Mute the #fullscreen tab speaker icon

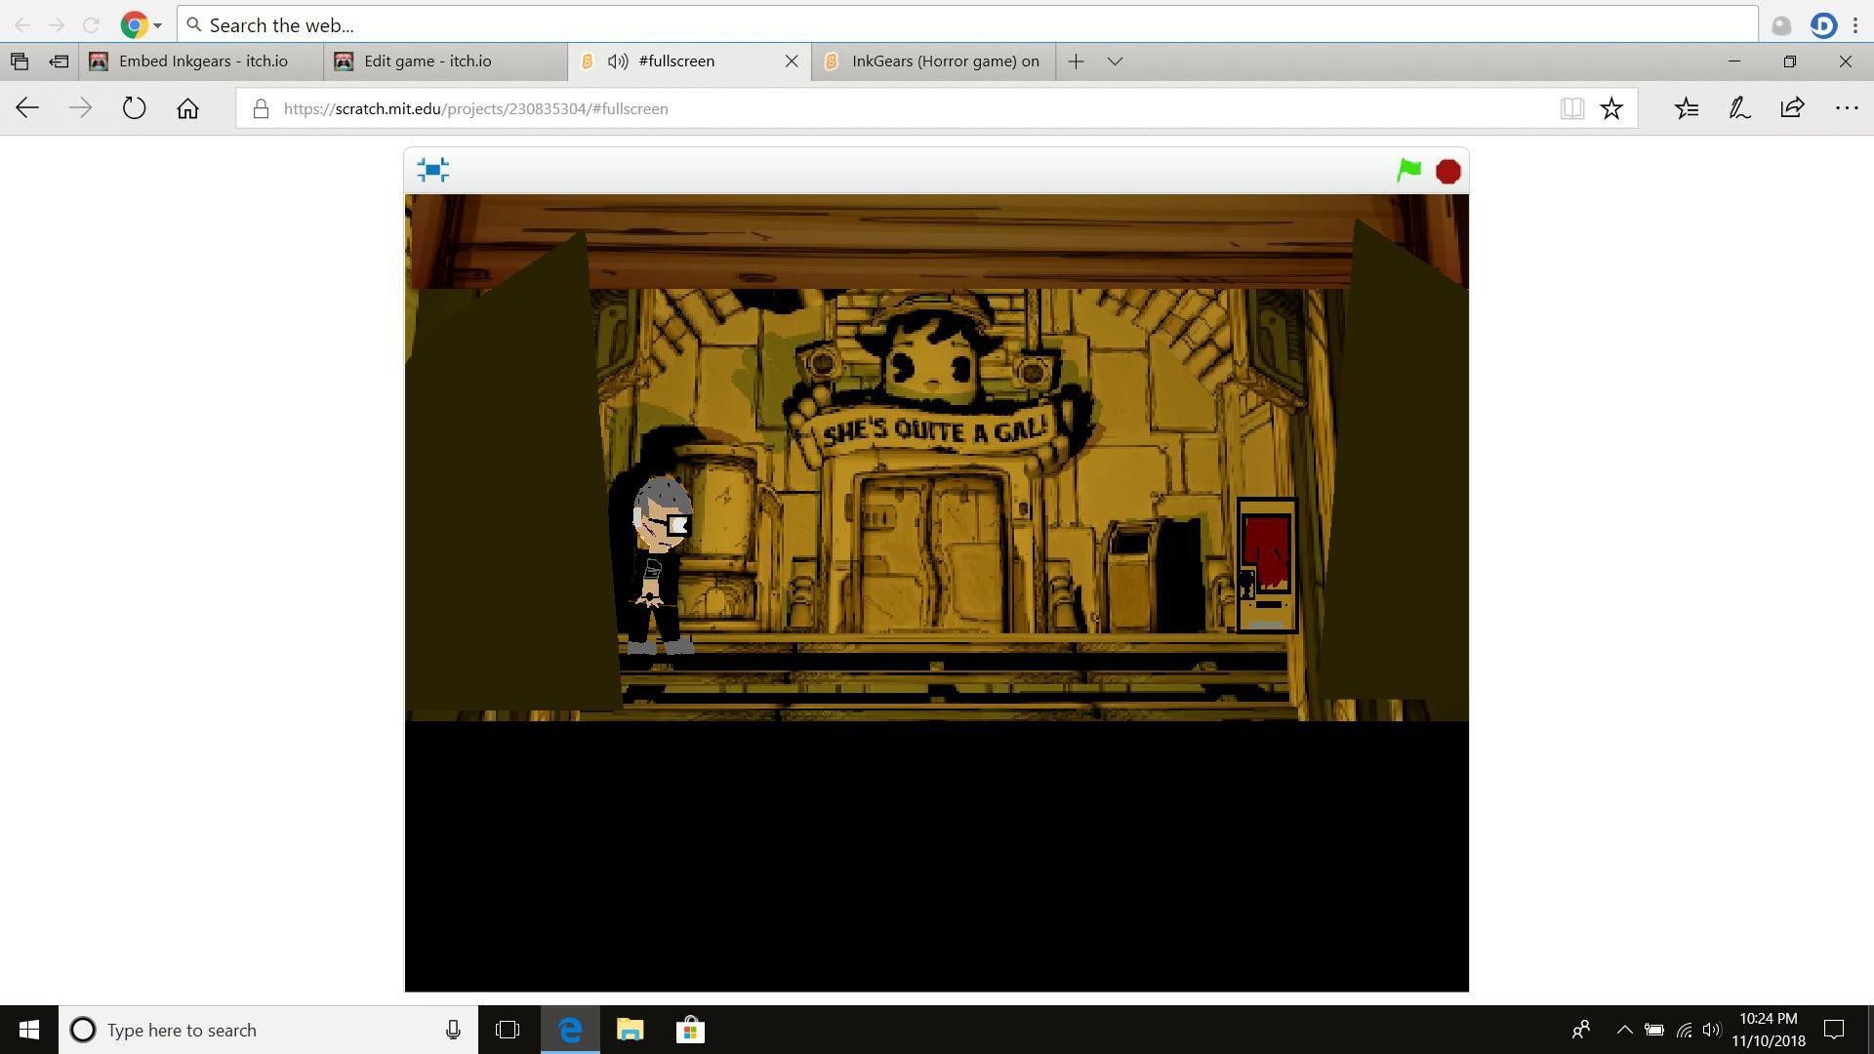[618, 61]
